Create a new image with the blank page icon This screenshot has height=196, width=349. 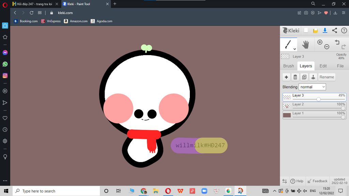point(306,30)
